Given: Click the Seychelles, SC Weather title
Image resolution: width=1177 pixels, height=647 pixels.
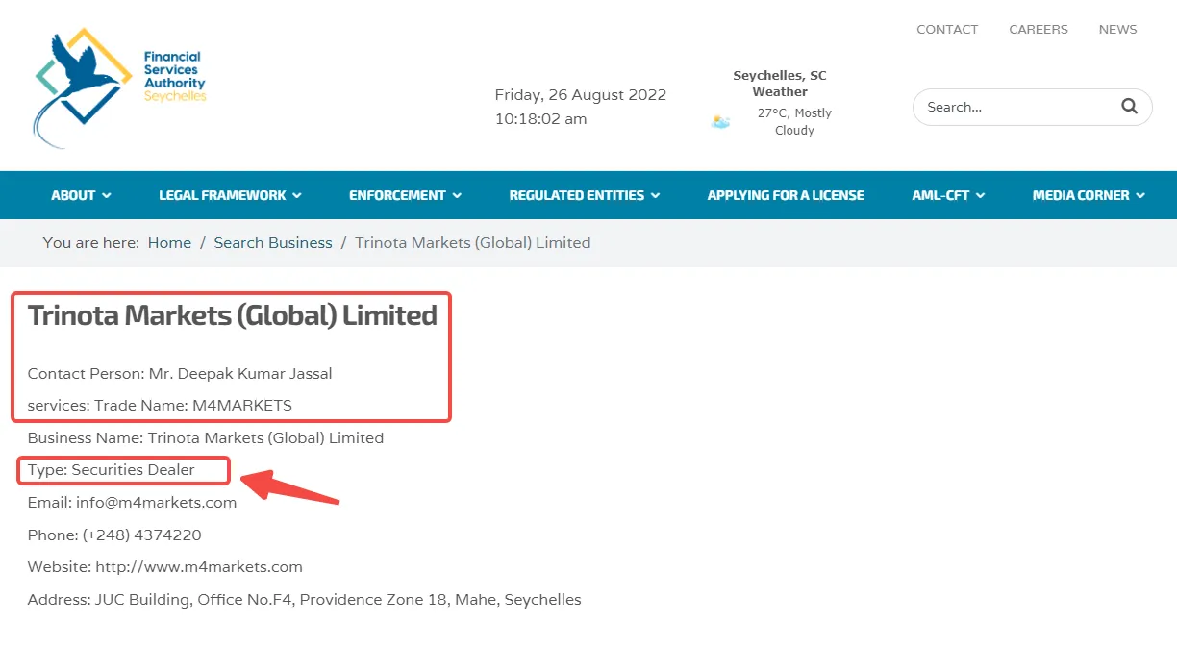Looking at the screenshot, I should pos(780,84).
